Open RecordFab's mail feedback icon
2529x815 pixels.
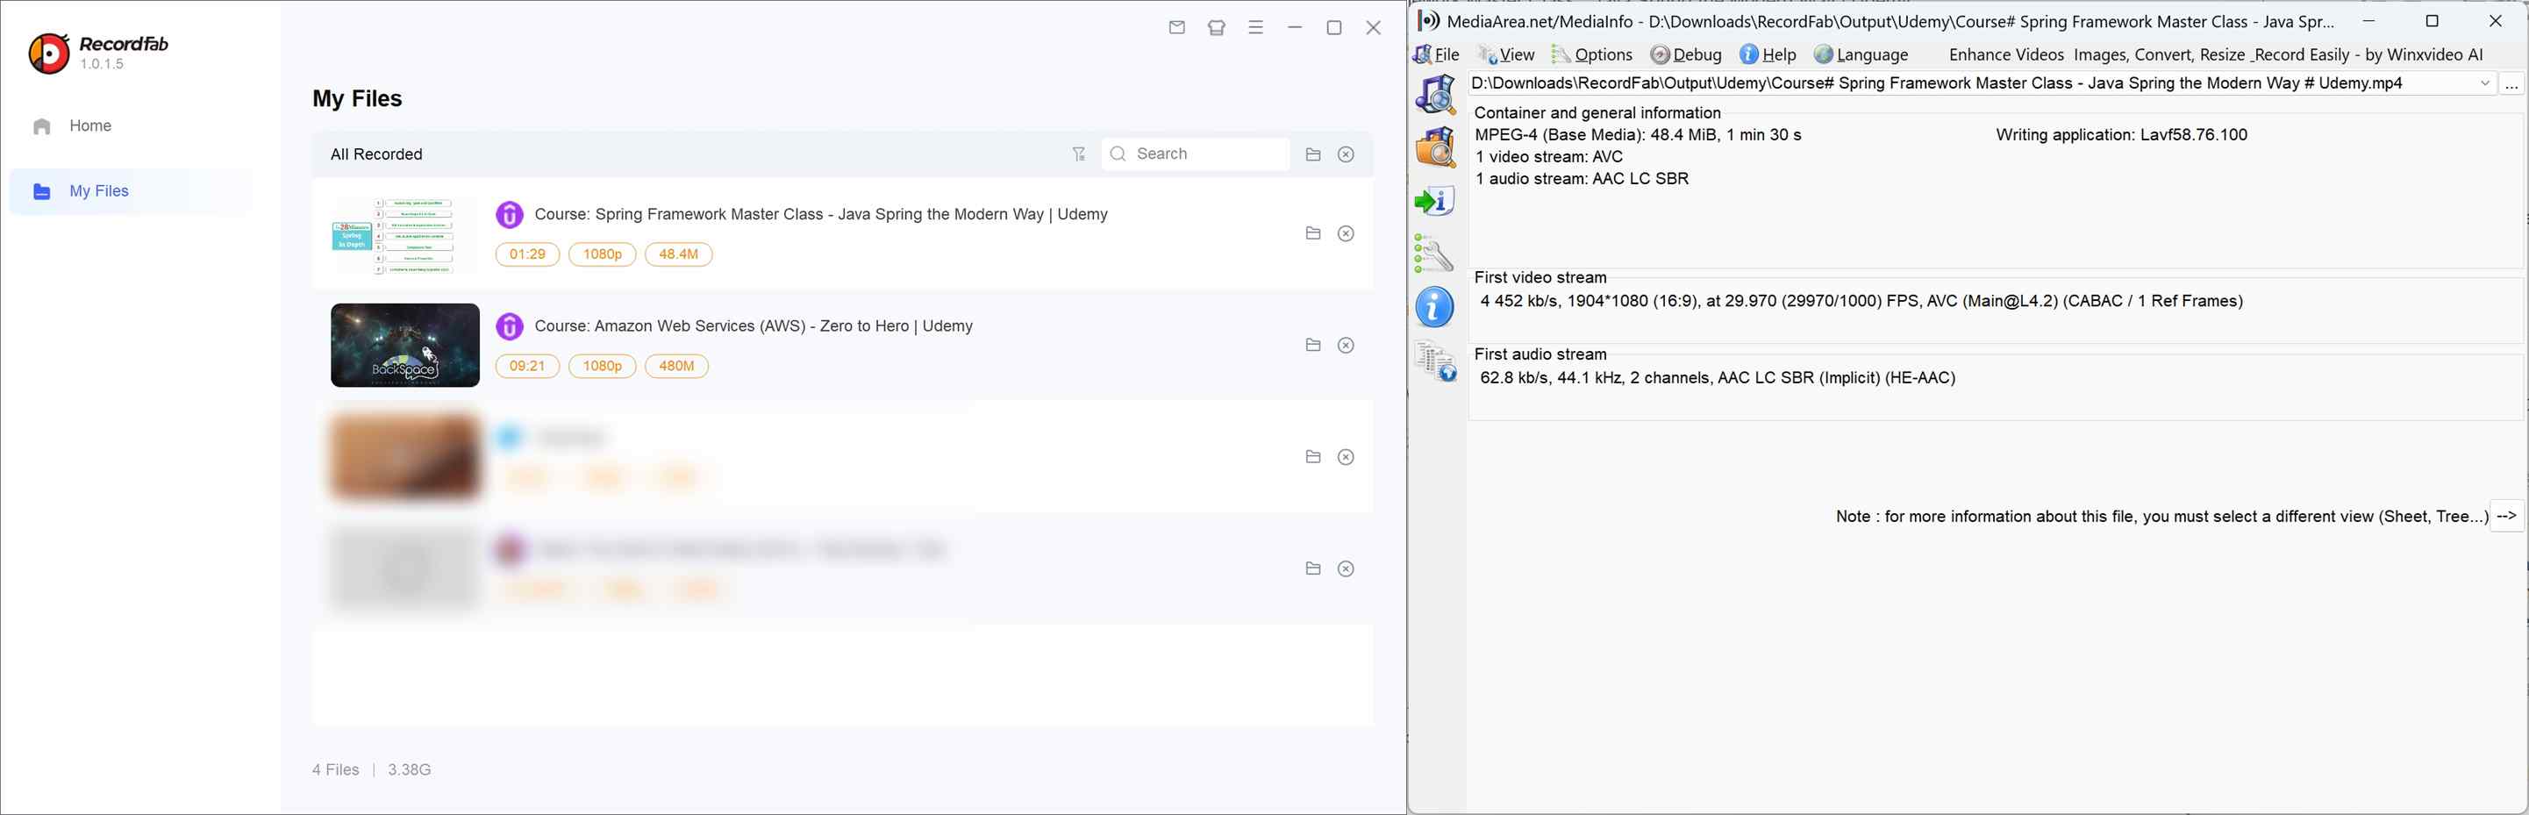click(1177, 27)
